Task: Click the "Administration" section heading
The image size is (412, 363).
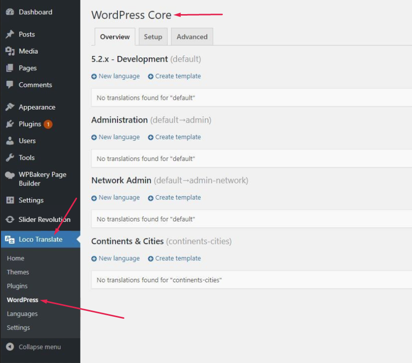Action: [119, 120]
